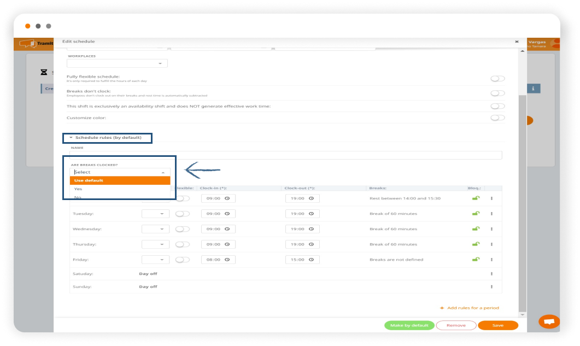Open the Thursday schedule type dropdown

coord(155,244)
